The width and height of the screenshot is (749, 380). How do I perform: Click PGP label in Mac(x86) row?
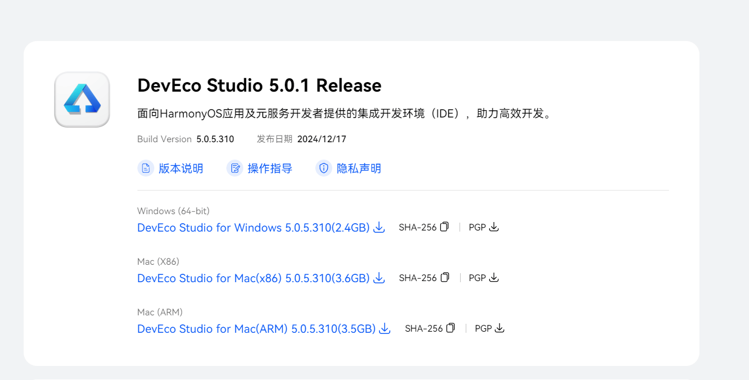[478, 278]
